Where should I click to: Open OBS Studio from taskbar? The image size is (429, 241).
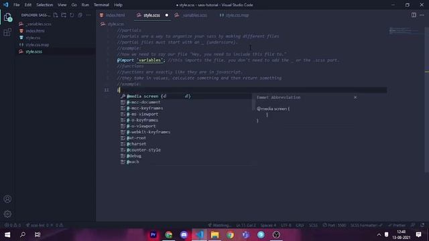276,235
